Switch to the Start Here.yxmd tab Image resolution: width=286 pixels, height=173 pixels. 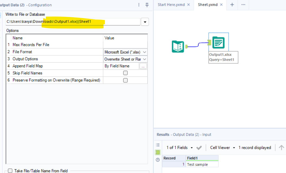(x=171, y=5)
